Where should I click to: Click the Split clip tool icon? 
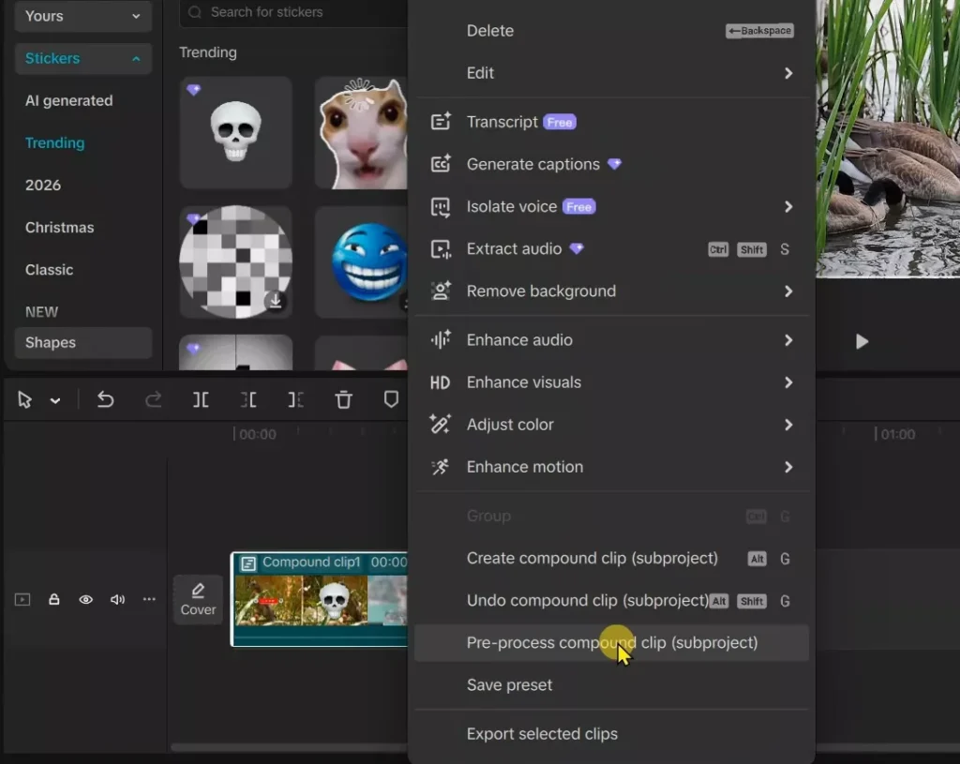tap(201, 400)
